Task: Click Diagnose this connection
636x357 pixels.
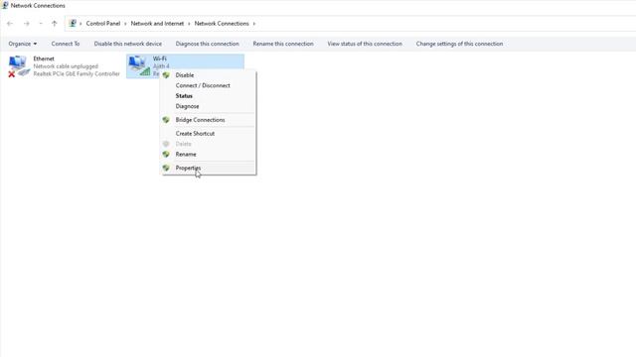Action: pyautogui.click(x=208, y=44)
